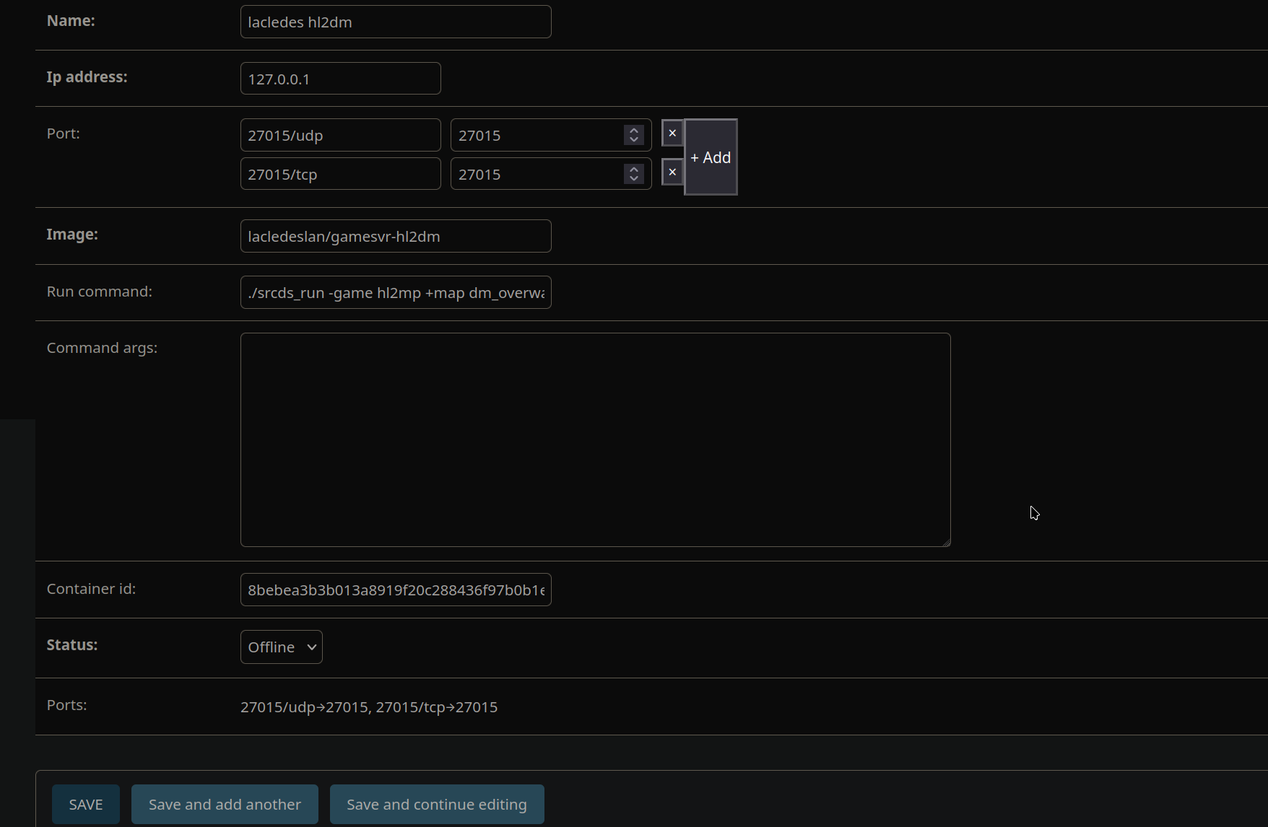Click the 27015/udp port key field
Screen dimensions: 1268x827
point(340,135)
